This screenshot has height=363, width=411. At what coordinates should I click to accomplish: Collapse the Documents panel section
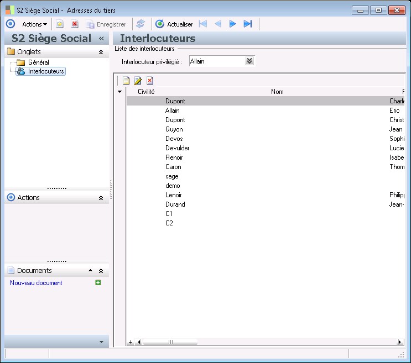coord(101,271)
